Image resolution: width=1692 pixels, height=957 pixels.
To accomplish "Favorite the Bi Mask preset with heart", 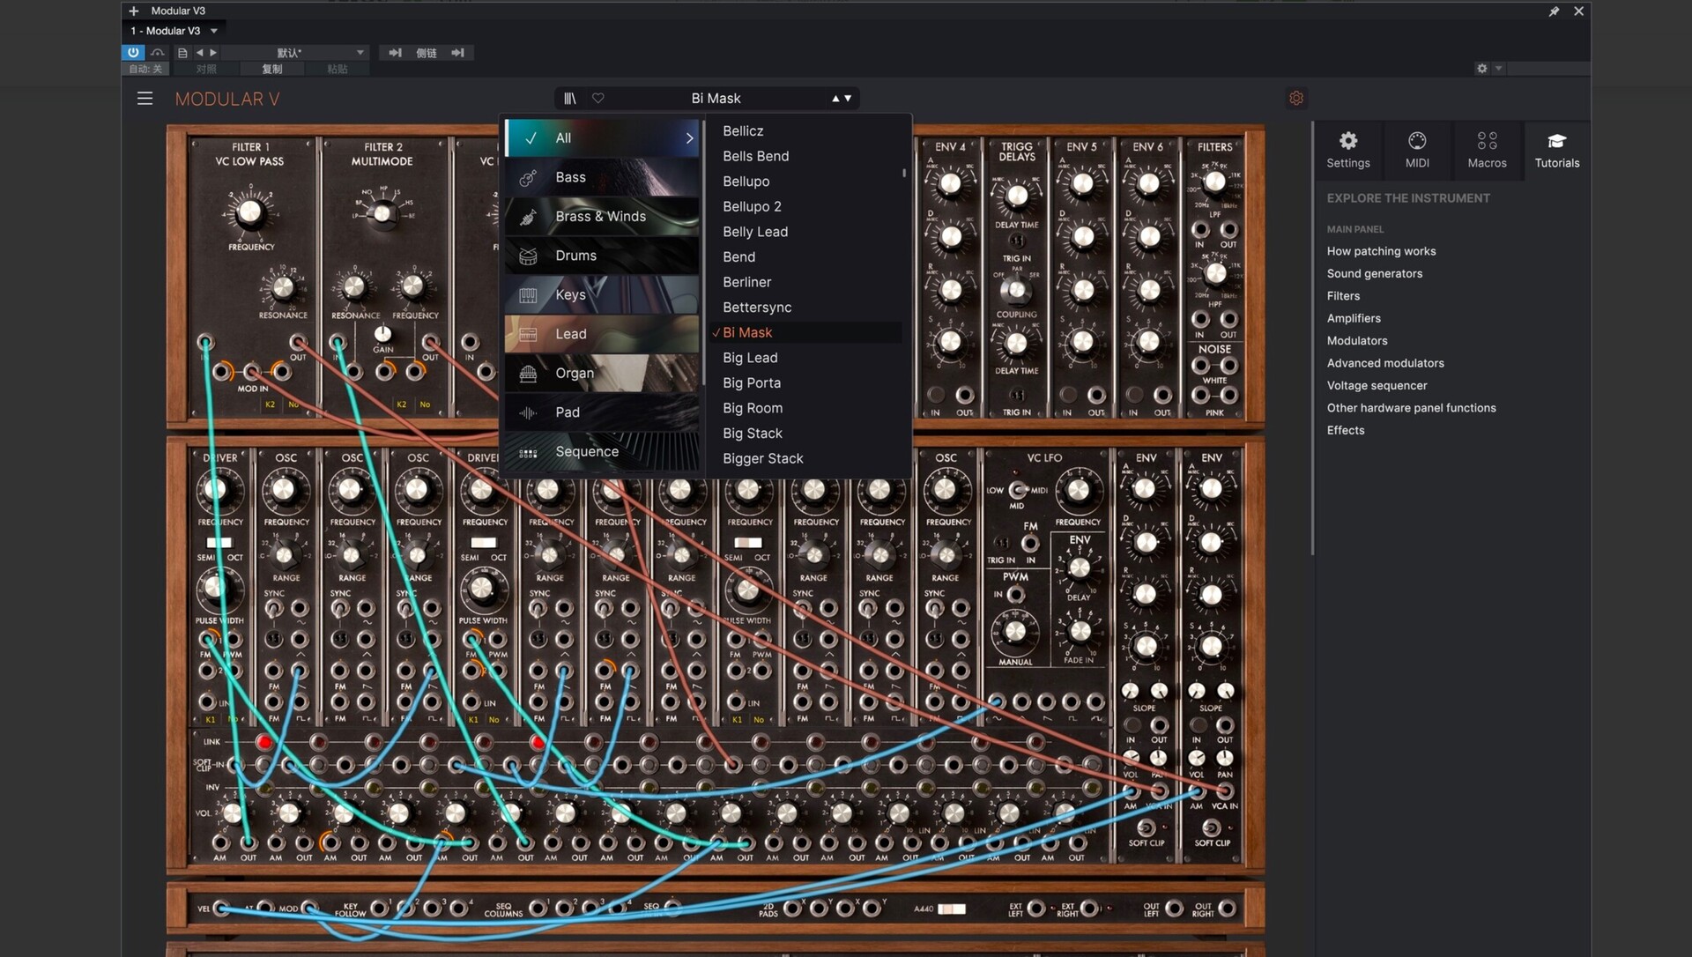I will (x=598, y=99).
